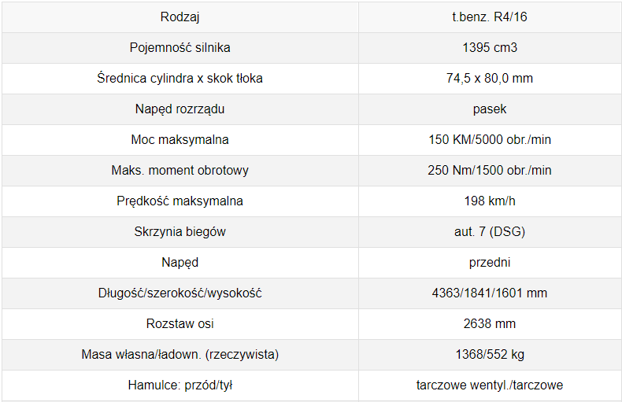
Task: Click the Rodzaj label cell
Action: click(x=180, y=17)
